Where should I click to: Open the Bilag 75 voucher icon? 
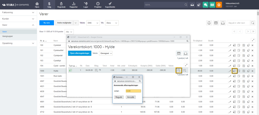click(x=96, y=70)
